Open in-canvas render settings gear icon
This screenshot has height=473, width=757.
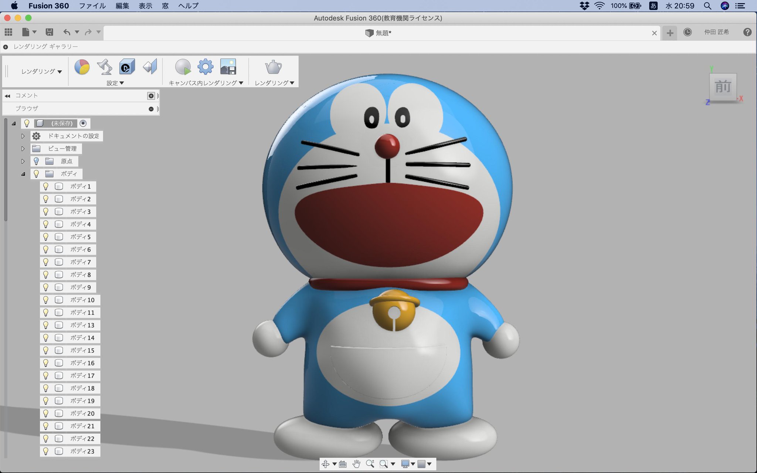(x=206, y=67)
